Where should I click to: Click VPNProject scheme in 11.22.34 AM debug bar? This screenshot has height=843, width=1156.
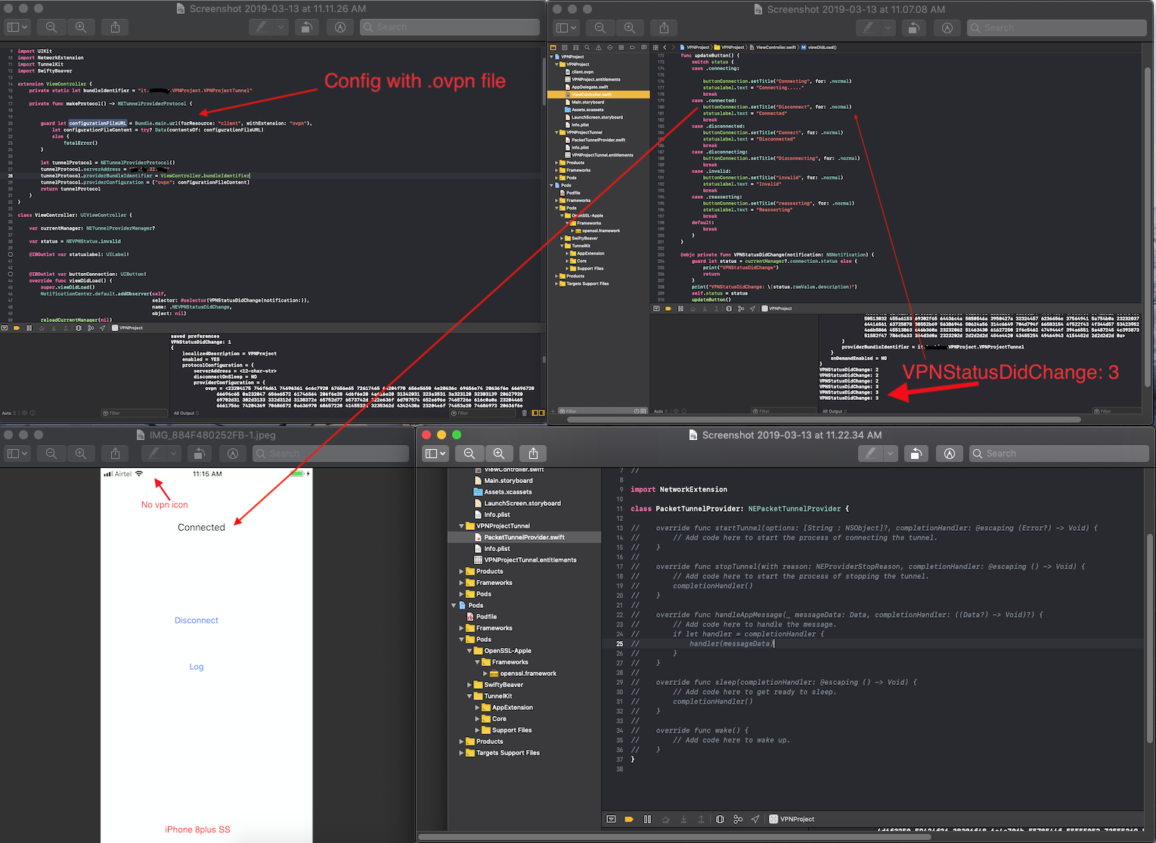click(792, 820)
